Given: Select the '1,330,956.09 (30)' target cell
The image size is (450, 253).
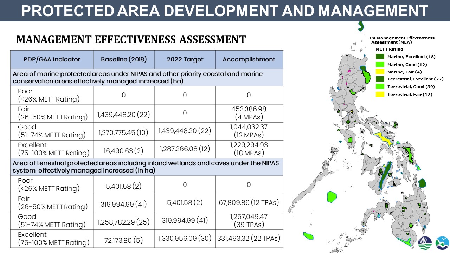Looking at the screenshot, I should [x=185, y=239].
